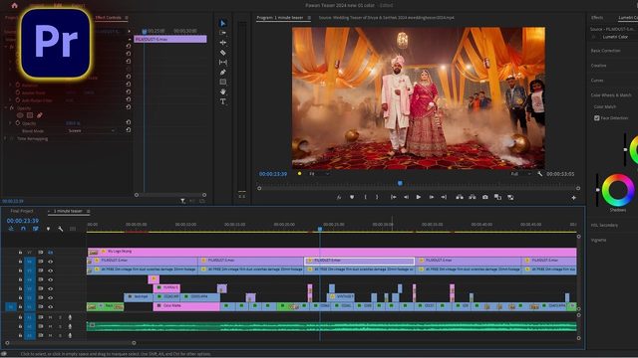Add a marker from Program monitor controls

coord(352,197)
